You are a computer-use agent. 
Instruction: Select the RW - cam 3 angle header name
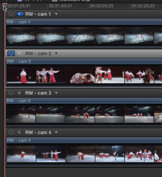pyautogui.click(x=38, y=93)
